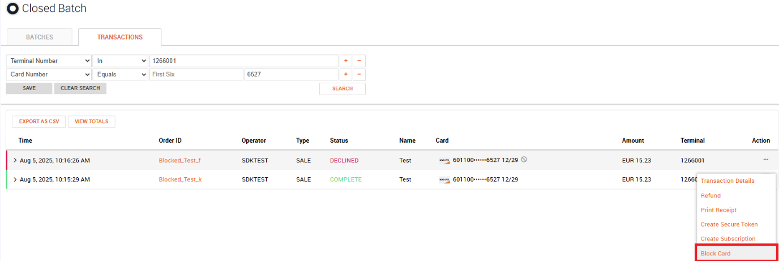Open the three-dot action menu for Blocked_Test_f

pyautogui.click(x=765, y=160)
